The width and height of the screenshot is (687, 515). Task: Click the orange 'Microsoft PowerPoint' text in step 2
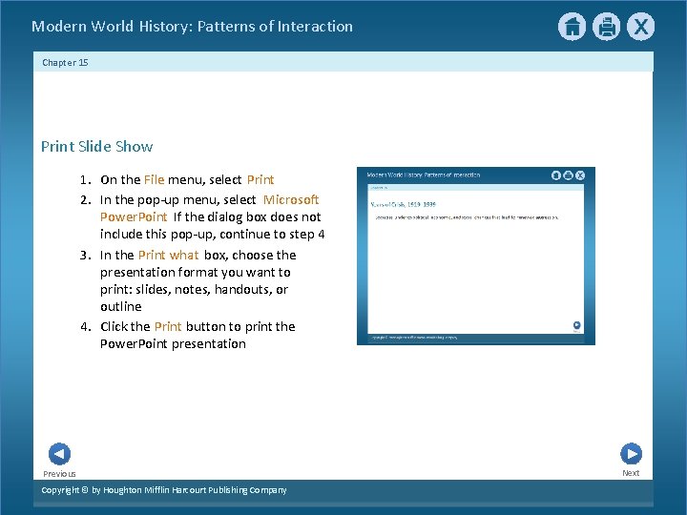(209, 208)
